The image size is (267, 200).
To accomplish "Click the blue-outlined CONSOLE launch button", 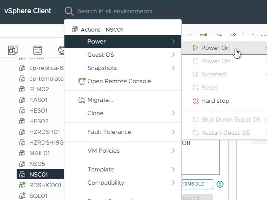I will (197, 184).
